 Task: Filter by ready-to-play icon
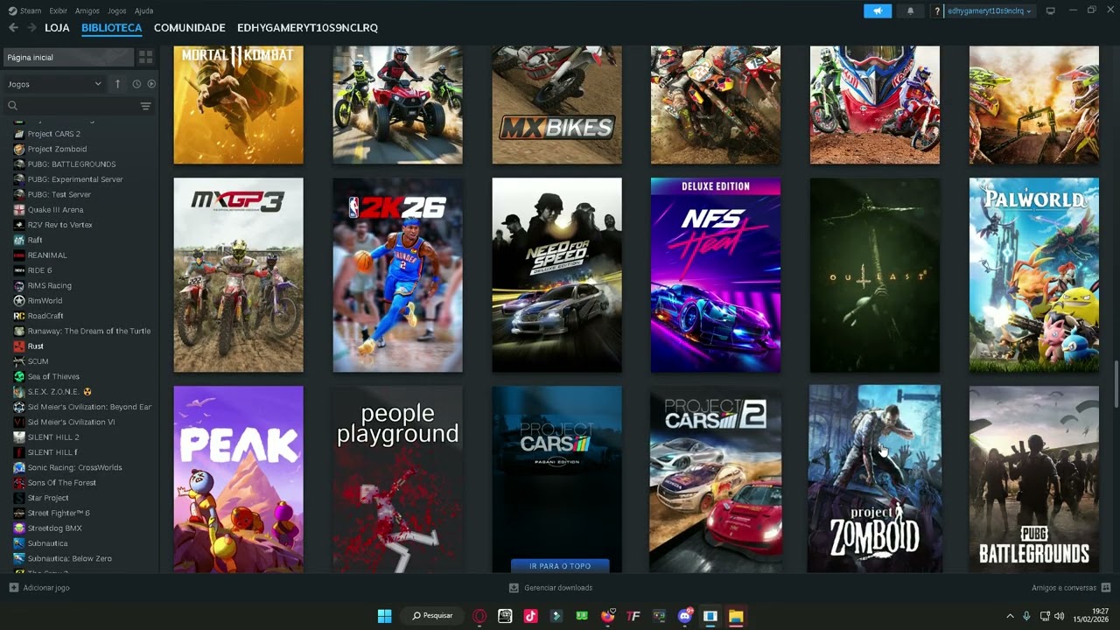(151, 84)
